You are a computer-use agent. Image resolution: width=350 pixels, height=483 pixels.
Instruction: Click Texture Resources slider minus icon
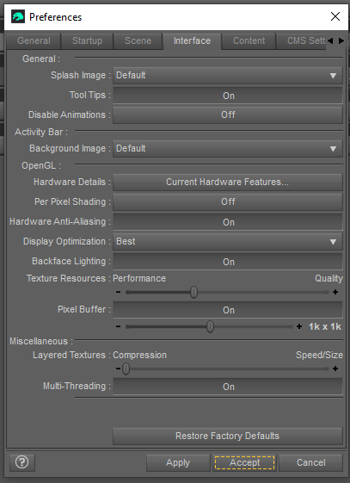point(119,292)
